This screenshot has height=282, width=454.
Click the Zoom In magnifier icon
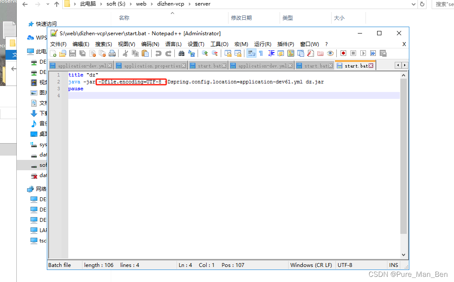point(205,53)
